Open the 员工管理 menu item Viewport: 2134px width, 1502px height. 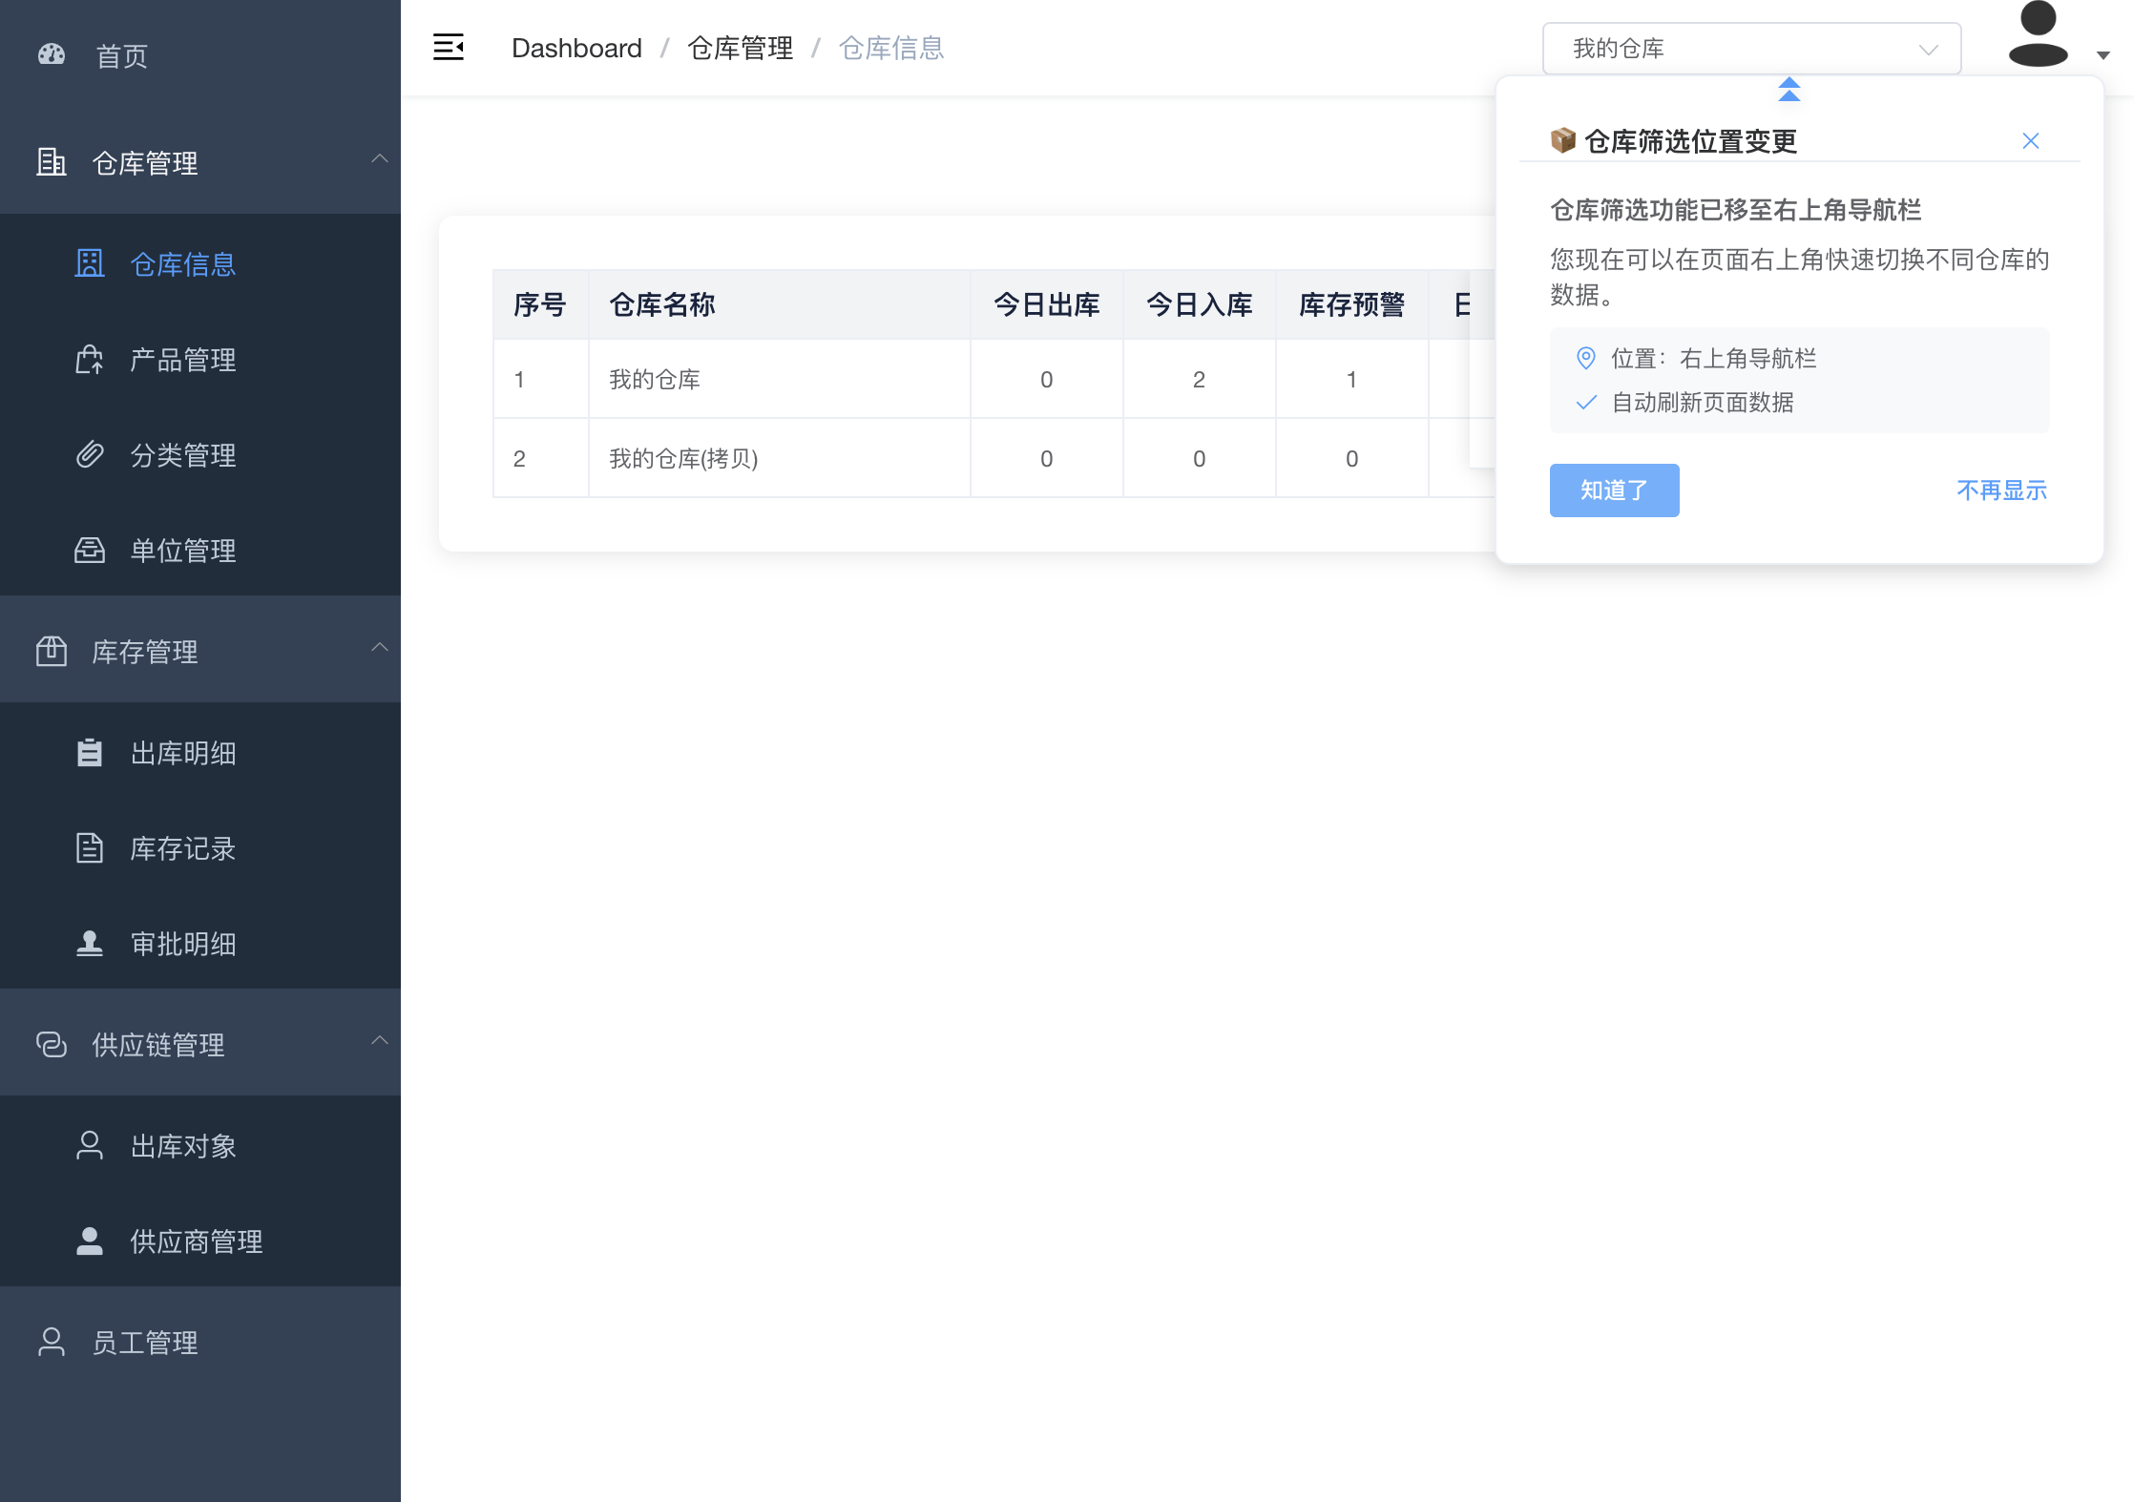145,1343
